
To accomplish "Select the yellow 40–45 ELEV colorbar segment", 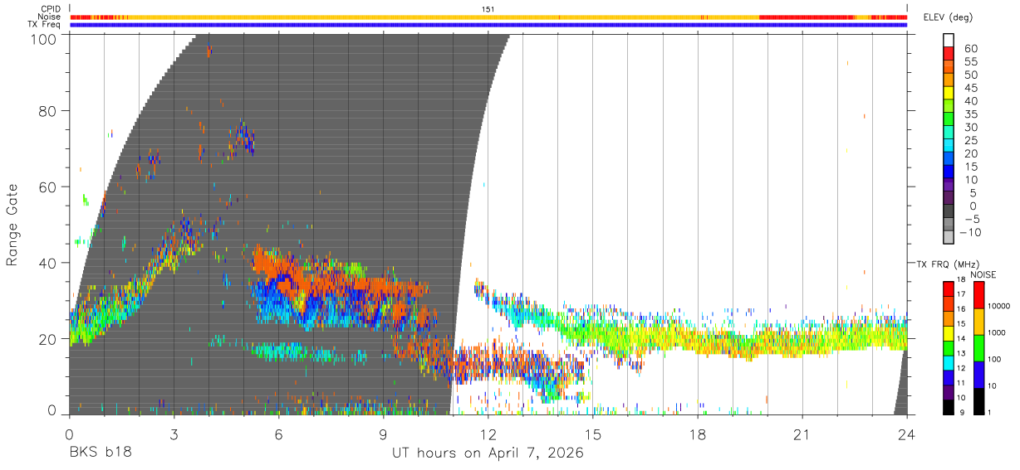I will [949, 94].
